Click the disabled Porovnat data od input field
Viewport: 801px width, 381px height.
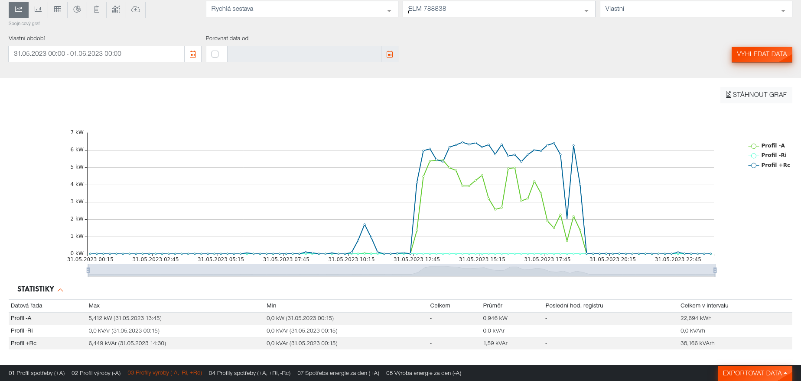tap(304, 54)
